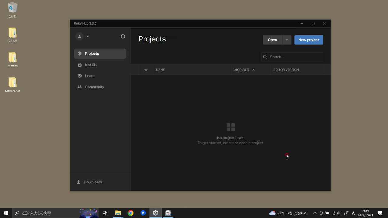
Task: Create a New project
Action: pos(309,40)
